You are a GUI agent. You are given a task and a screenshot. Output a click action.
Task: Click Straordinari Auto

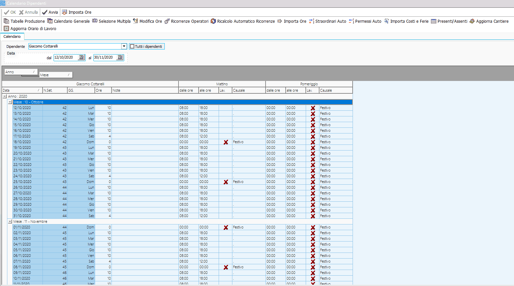coord(327,21)
